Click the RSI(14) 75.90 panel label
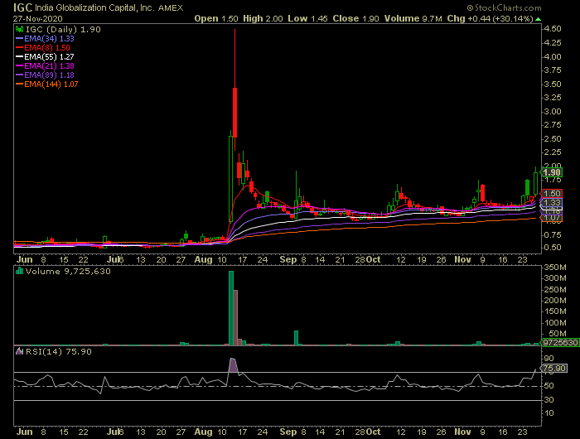580x439 pixels. (59, 352)
